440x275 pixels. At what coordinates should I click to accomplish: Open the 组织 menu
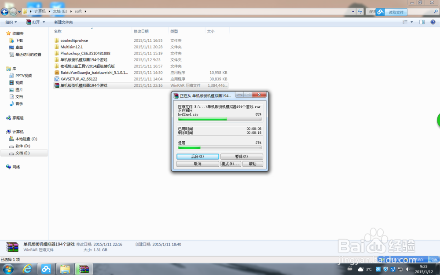[11, 22]
